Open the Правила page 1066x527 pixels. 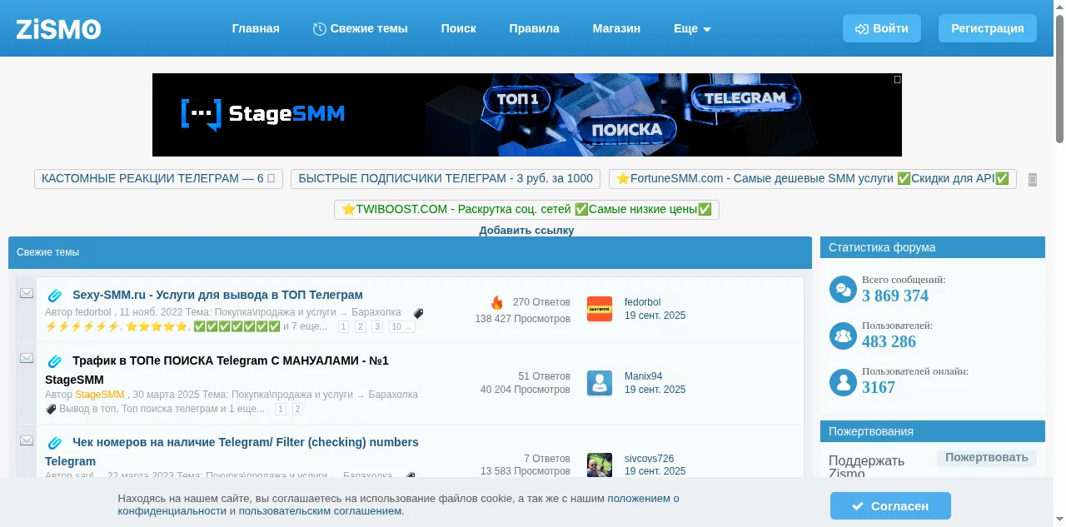pos(535,28)
